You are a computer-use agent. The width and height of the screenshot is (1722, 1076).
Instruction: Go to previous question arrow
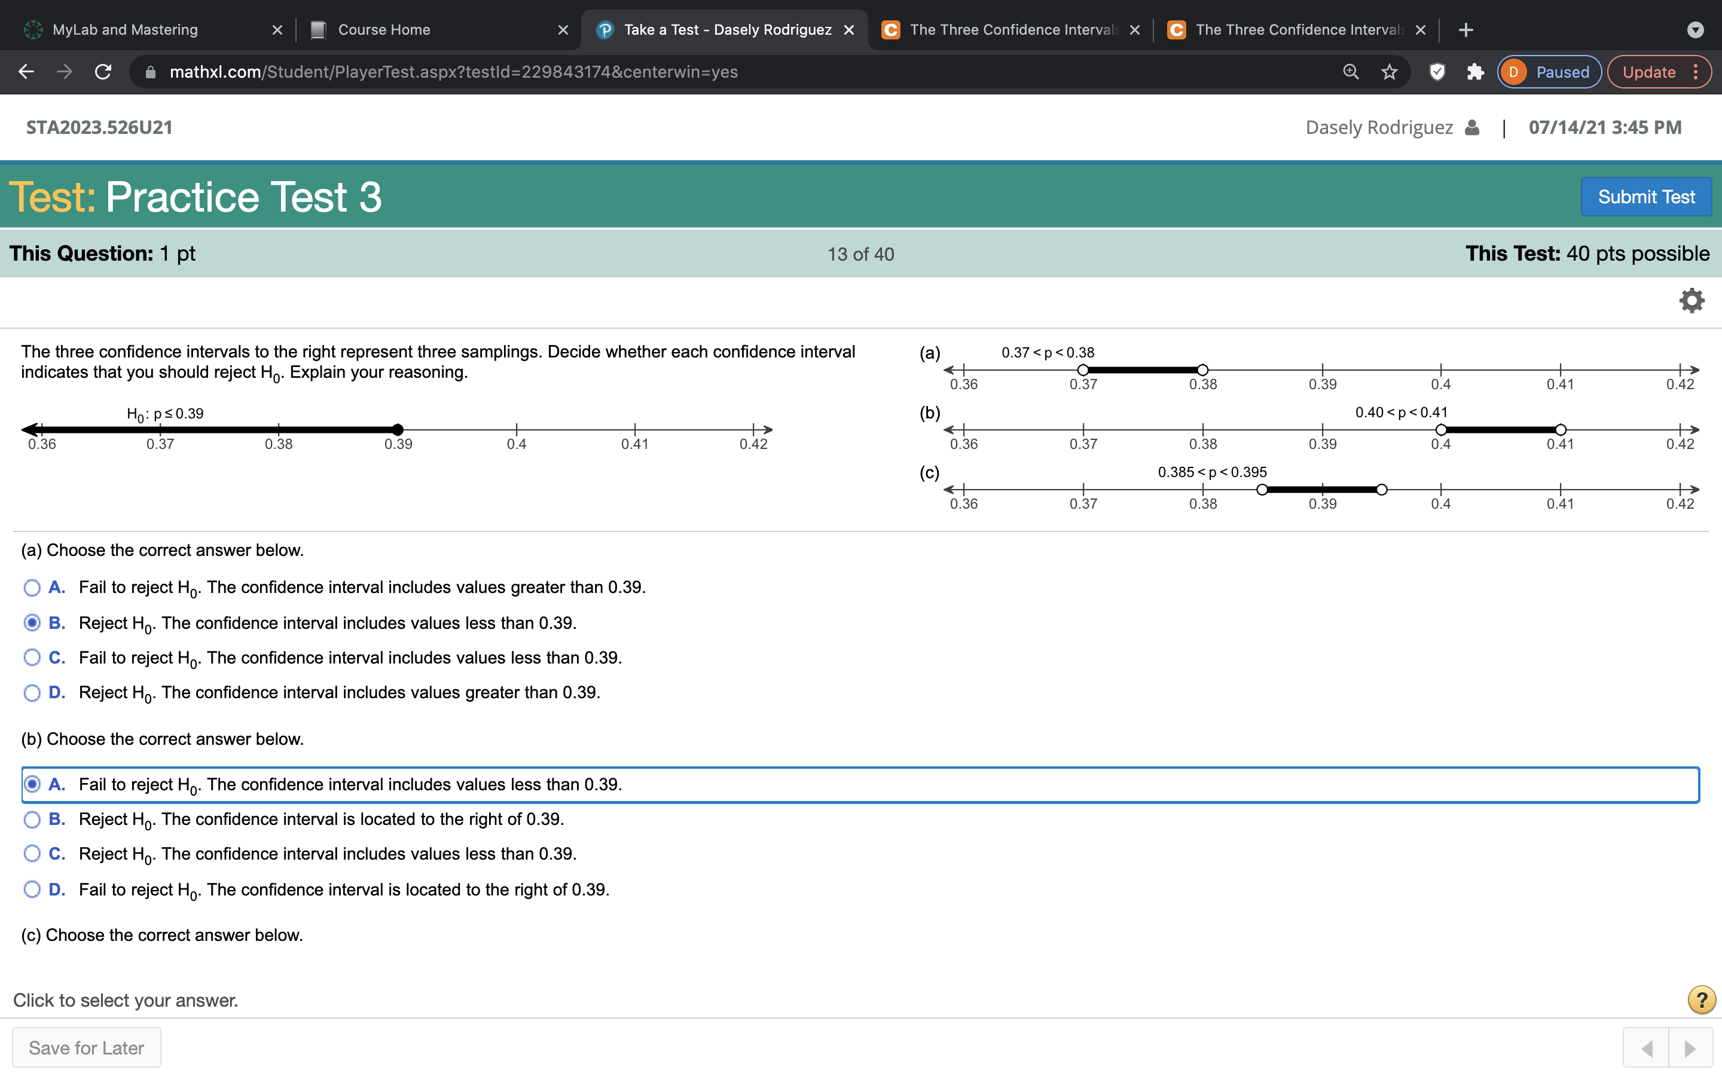pos(1646,1049)
